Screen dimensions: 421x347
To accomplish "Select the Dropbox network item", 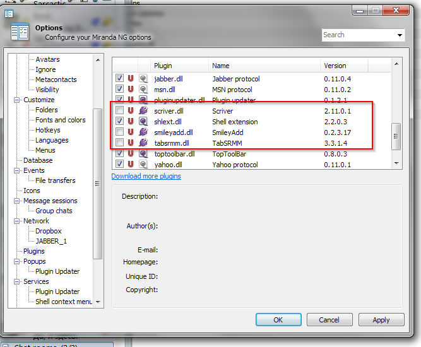I will coord(49,231).
